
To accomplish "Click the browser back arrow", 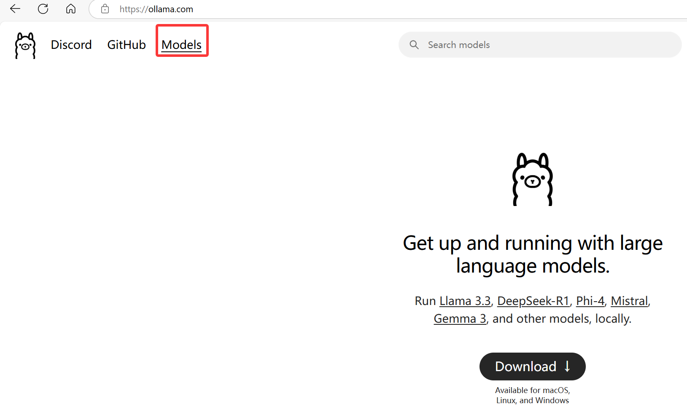I will tap(15, 9).
